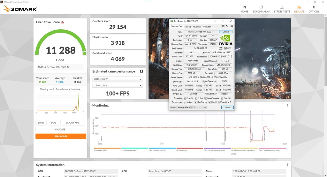Toggle the CUDA checkbox
Image resolution: width=327 pixels, height=177 pixels.
[196, 98]
